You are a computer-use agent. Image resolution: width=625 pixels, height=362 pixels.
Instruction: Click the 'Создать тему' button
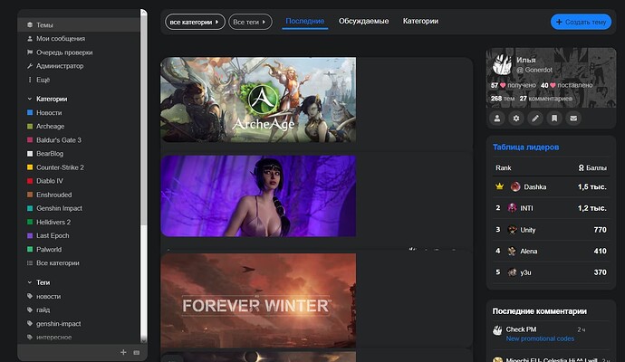pos(581,21)
